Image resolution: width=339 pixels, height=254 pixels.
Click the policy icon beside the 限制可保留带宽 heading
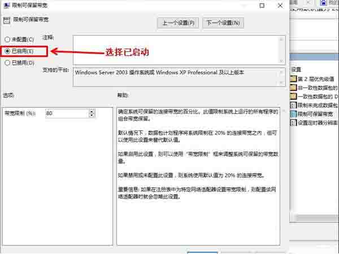7,20
